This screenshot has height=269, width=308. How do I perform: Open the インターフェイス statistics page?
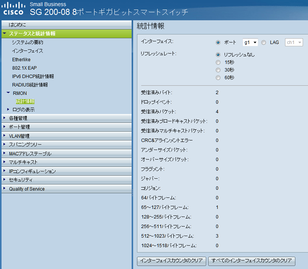28,51
